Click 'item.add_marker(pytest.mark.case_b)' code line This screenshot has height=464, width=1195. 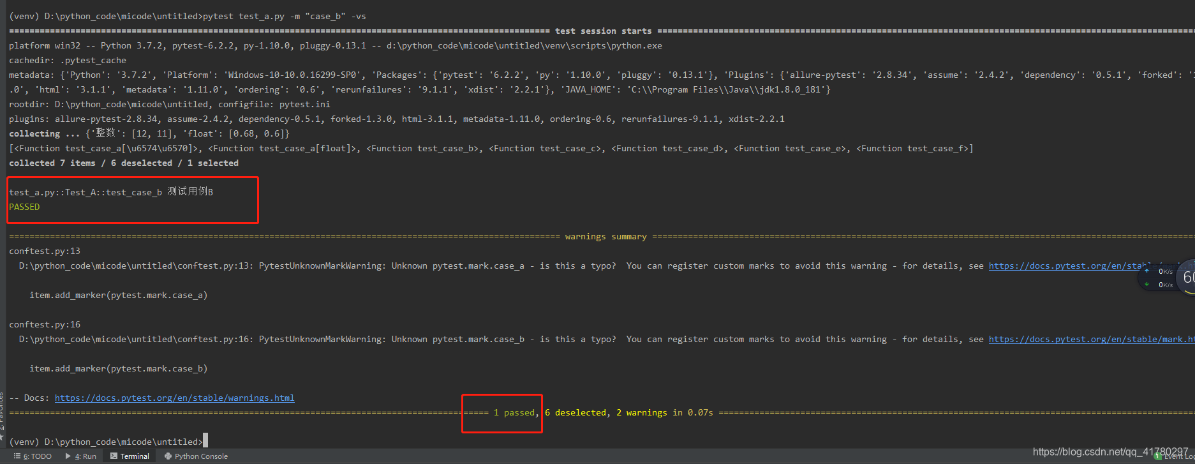(x=119, y=368)
